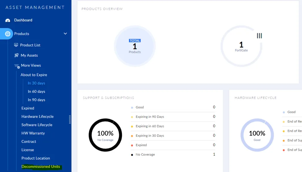Click the Products globe icon
302x172 pixels.
coord(8,34)
